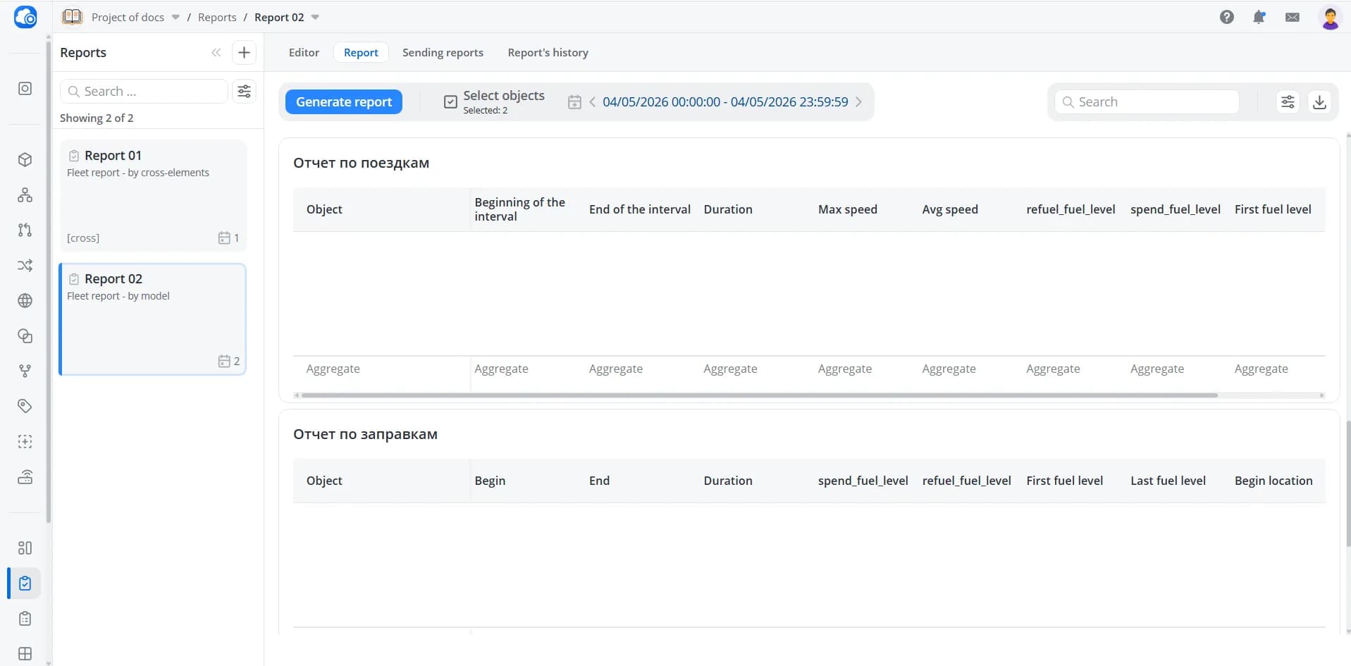The width and height of the screenshot is (1351, 666).
Task: Go to previous date interval arrow
Action: 592,102
